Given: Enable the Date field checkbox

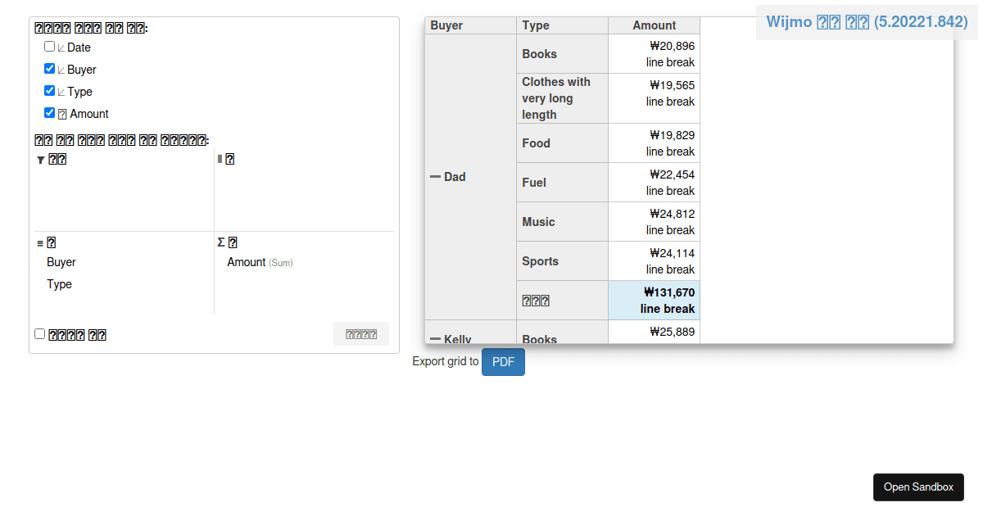Looking at the screenshot, I should (50, 47).
